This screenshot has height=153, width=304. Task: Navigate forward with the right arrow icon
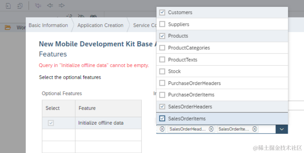(61, 6)
